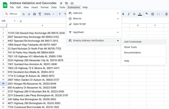Screen dimensions: 169x109
Task: Click the Google Sheets home icon
Action: click(x=5, y=5)
